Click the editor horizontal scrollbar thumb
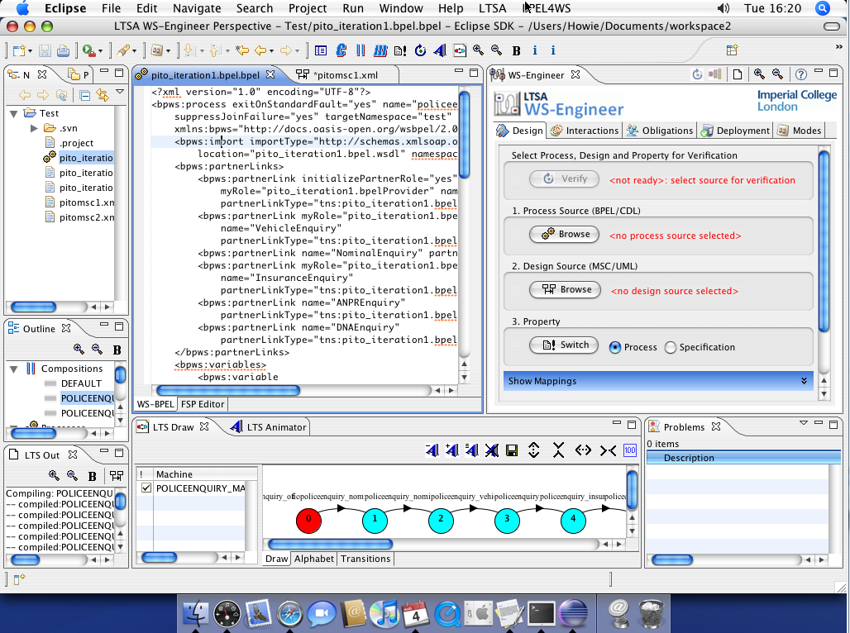850x633 pixels. coord(228,390)
